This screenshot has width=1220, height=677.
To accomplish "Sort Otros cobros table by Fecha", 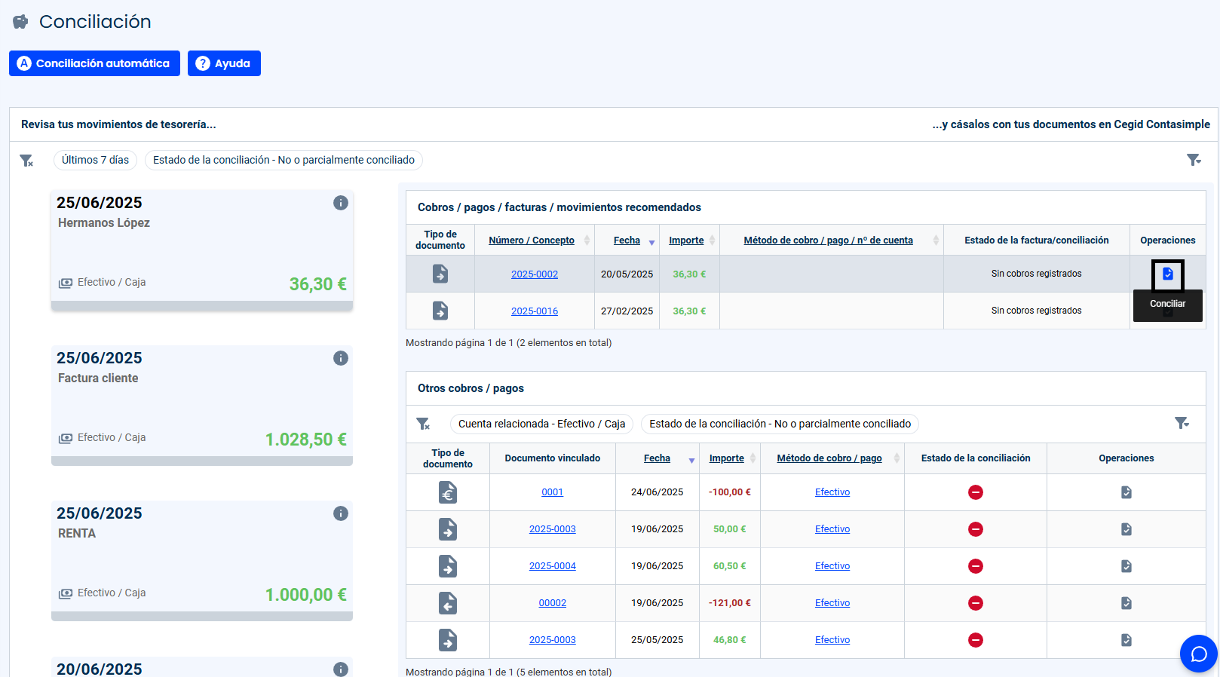I will point(657,458).
